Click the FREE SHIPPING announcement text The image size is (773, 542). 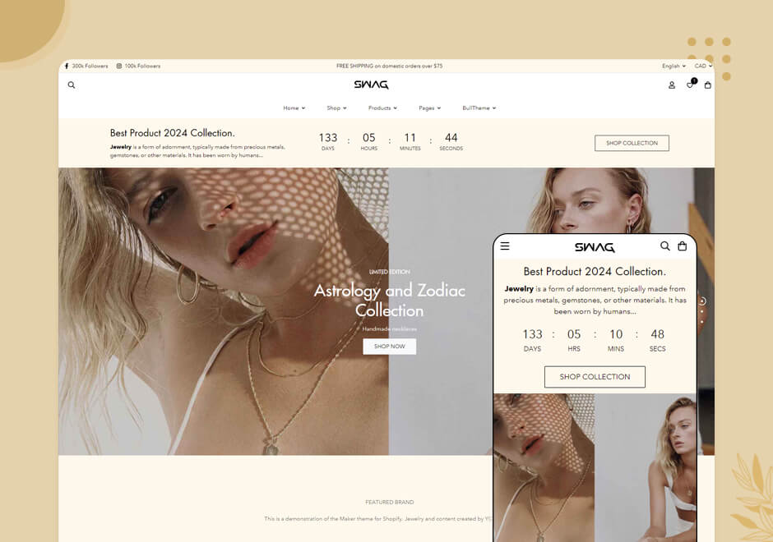tap(390, 66)
